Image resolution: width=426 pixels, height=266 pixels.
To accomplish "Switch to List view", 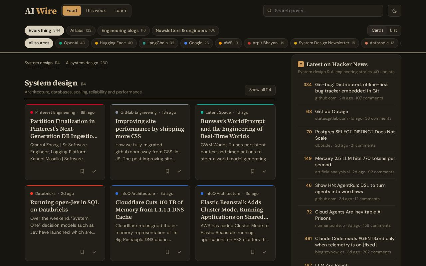I will point(393,30).
